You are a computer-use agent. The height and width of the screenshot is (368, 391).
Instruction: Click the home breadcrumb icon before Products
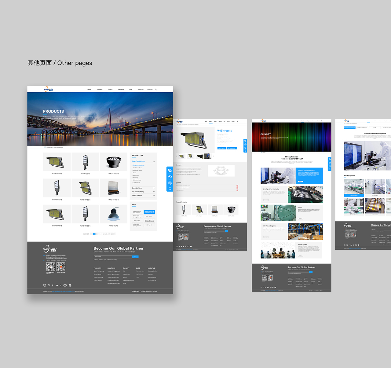pos(45,147)
